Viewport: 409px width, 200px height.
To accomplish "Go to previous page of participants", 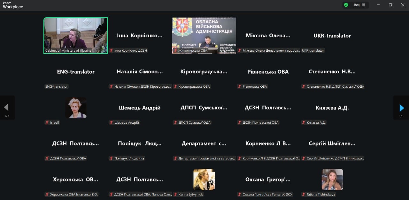I will [x=6, y=108].
